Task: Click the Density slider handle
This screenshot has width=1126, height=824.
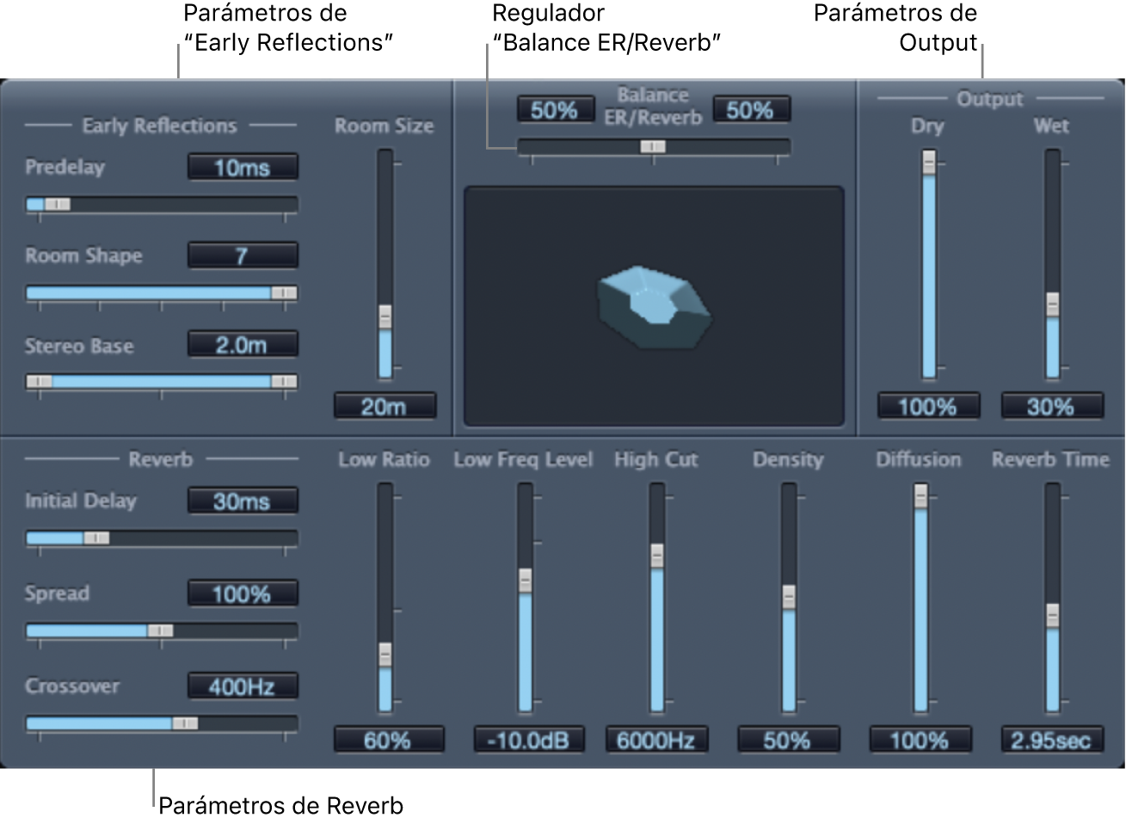Action: click(x=789, y=597)
